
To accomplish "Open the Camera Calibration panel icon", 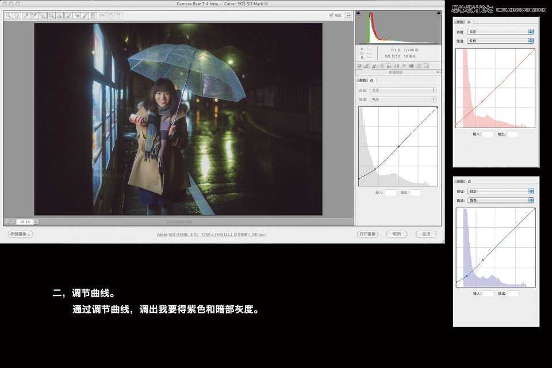I will (412, 66).
